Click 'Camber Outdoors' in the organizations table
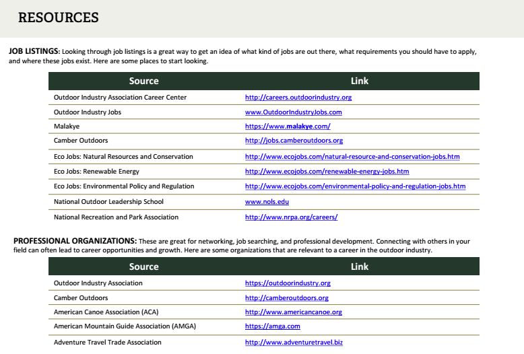Viewport: 524px width, 354px height. click(x=81, y=298)
